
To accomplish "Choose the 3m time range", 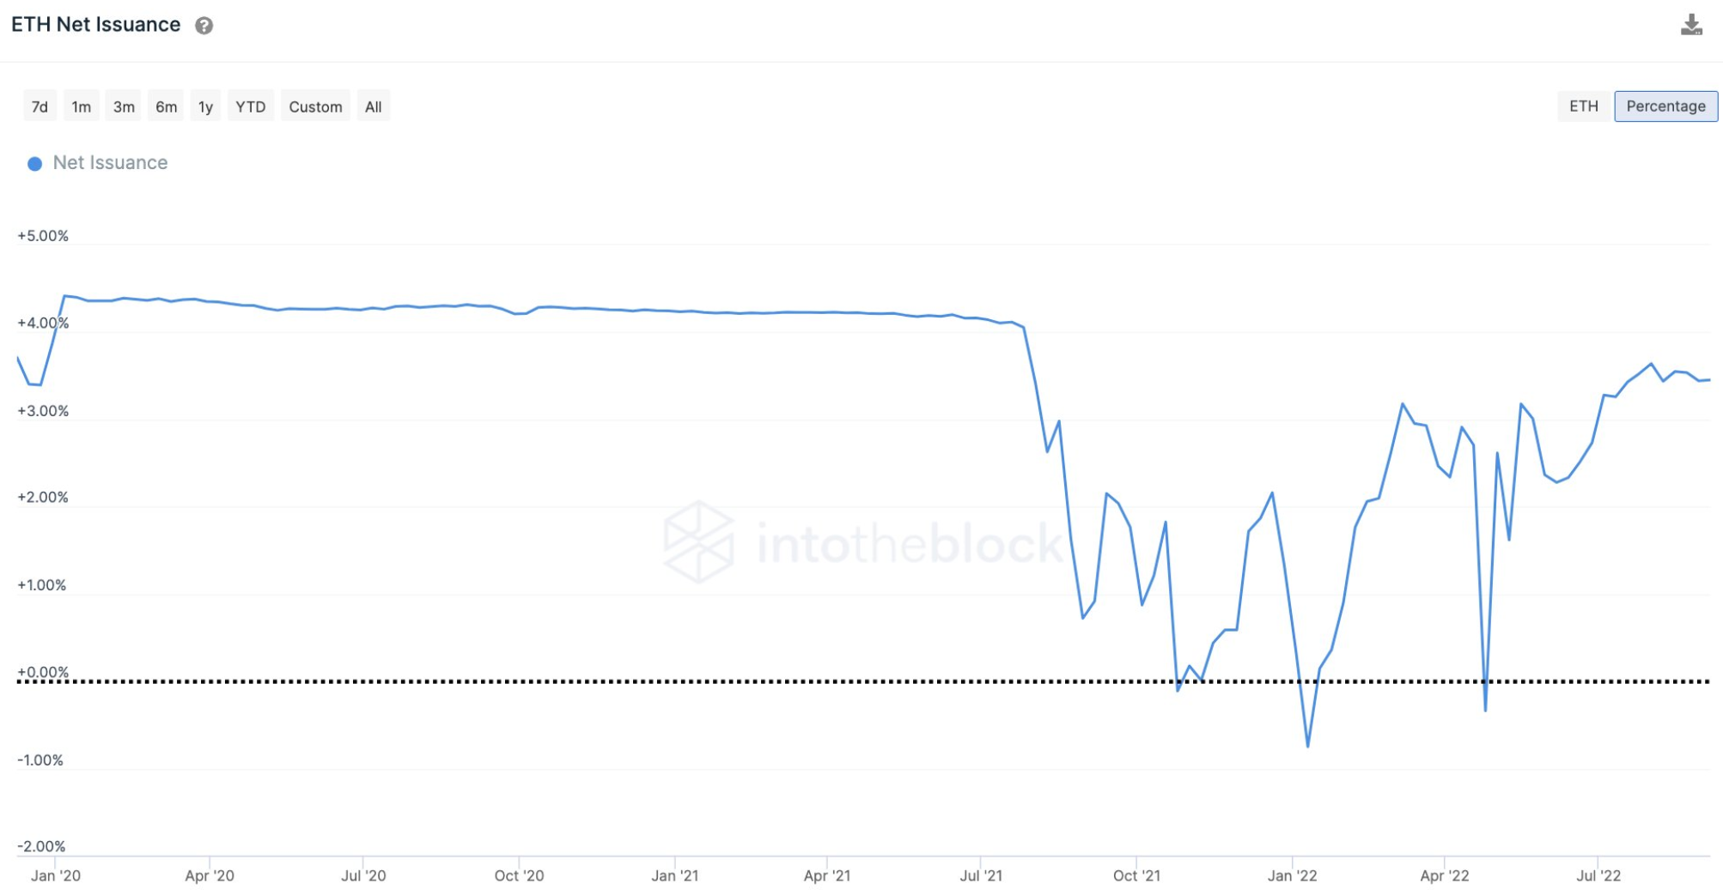I will (124, 106).
